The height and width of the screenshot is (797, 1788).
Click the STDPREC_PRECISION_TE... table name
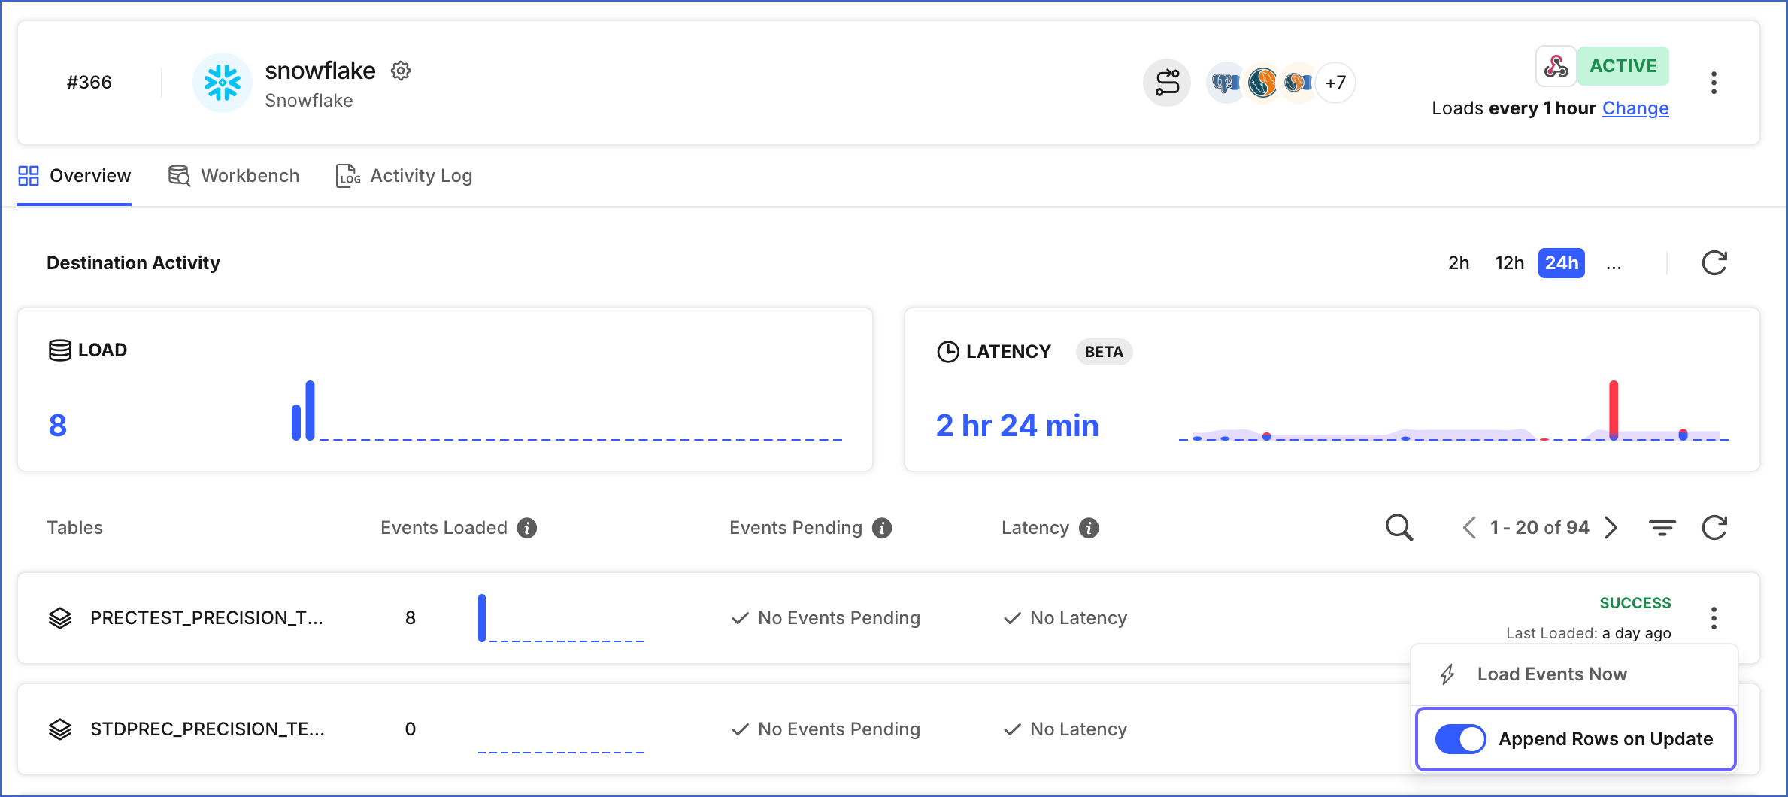208,729
